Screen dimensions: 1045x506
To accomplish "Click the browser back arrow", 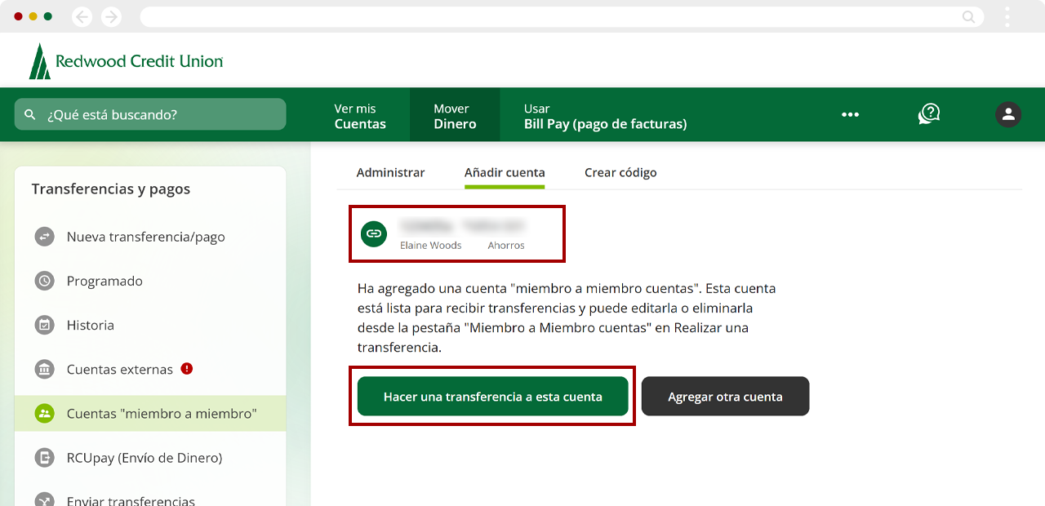I will coord(82,16).
